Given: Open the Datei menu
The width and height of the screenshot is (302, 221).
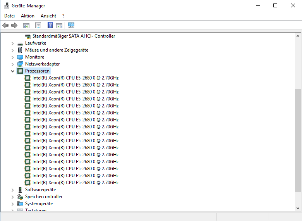Looking at the screenshot, I should pyautogui.click(x=9, y=16).
